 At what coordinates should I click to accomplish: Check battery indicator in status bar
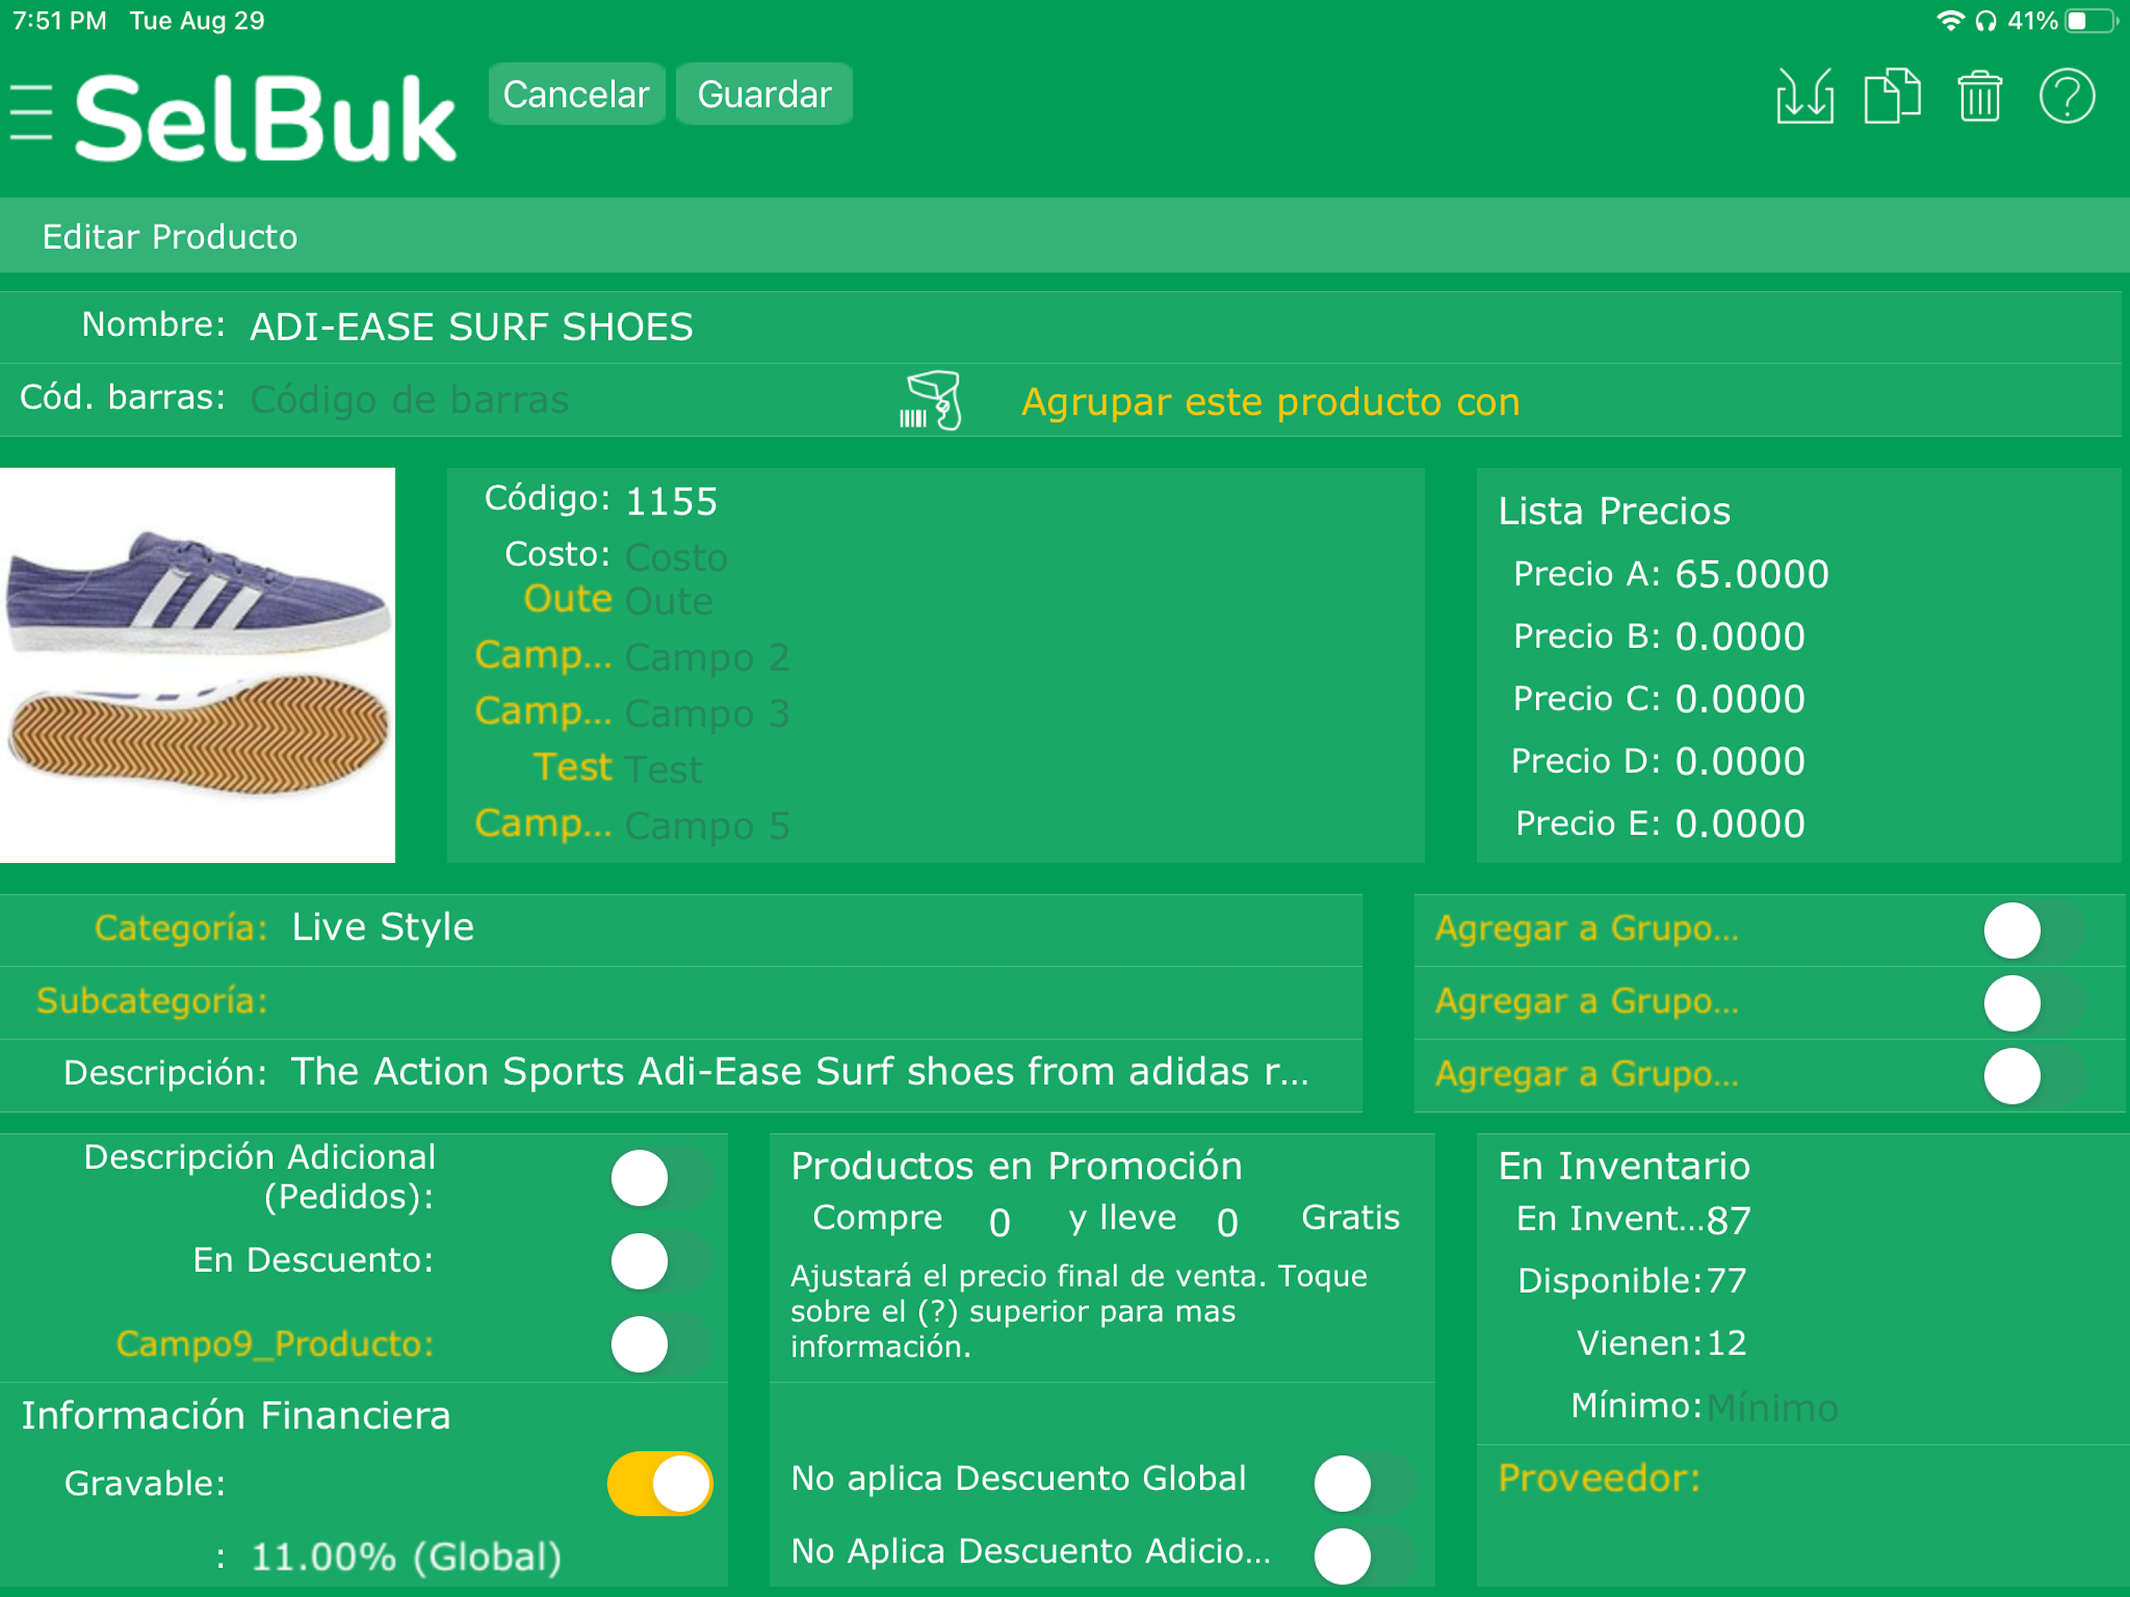[2093, 20]
